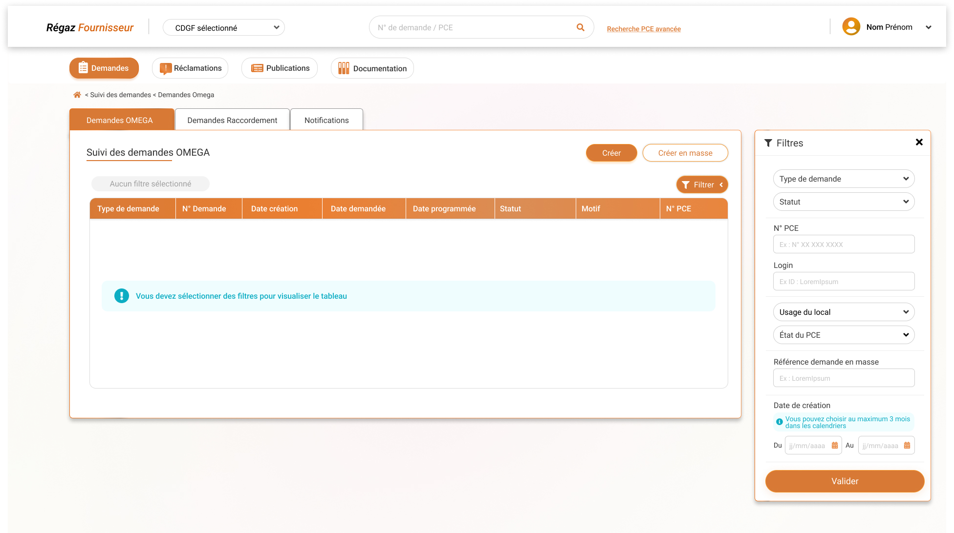Expand the Usage du local dropdown
This screenshot has width=954, height=533.
pos(844,312)
